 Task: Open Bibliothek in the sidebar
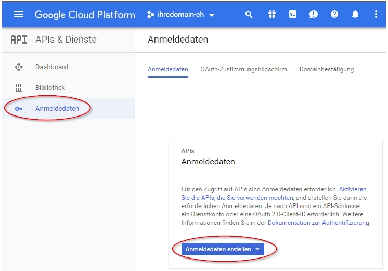pos(69,87)
